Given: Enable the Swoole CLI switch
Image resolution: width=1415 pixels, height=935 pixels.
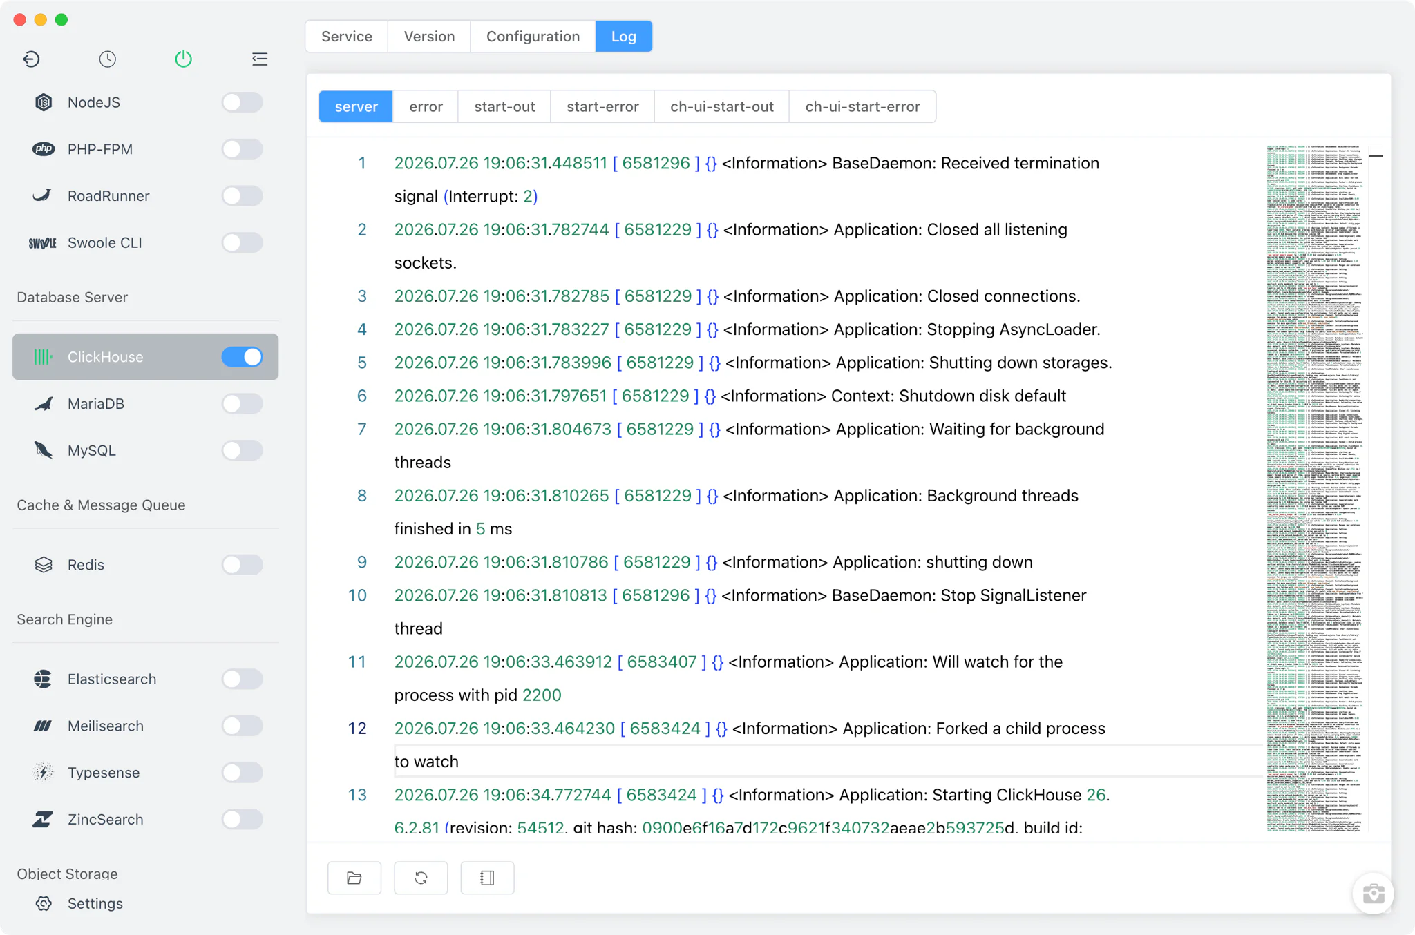Looking at the screenshot, I should [242, 243].
